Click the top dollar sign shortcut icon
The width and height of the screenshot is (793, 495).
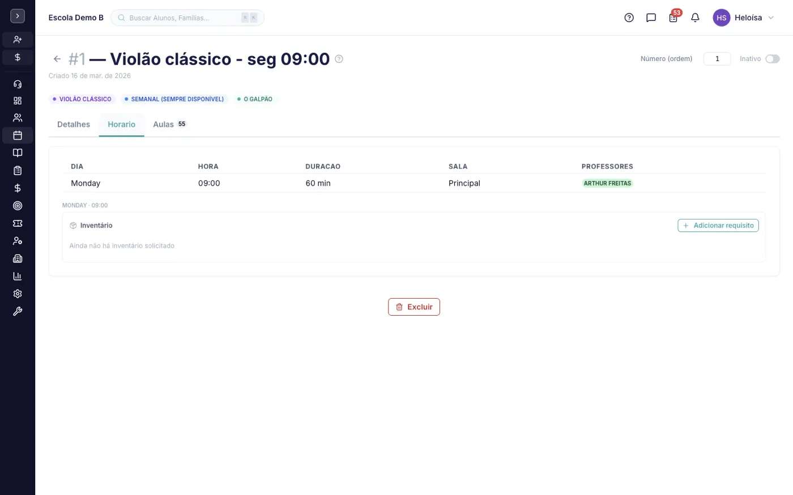coord(18,57)
